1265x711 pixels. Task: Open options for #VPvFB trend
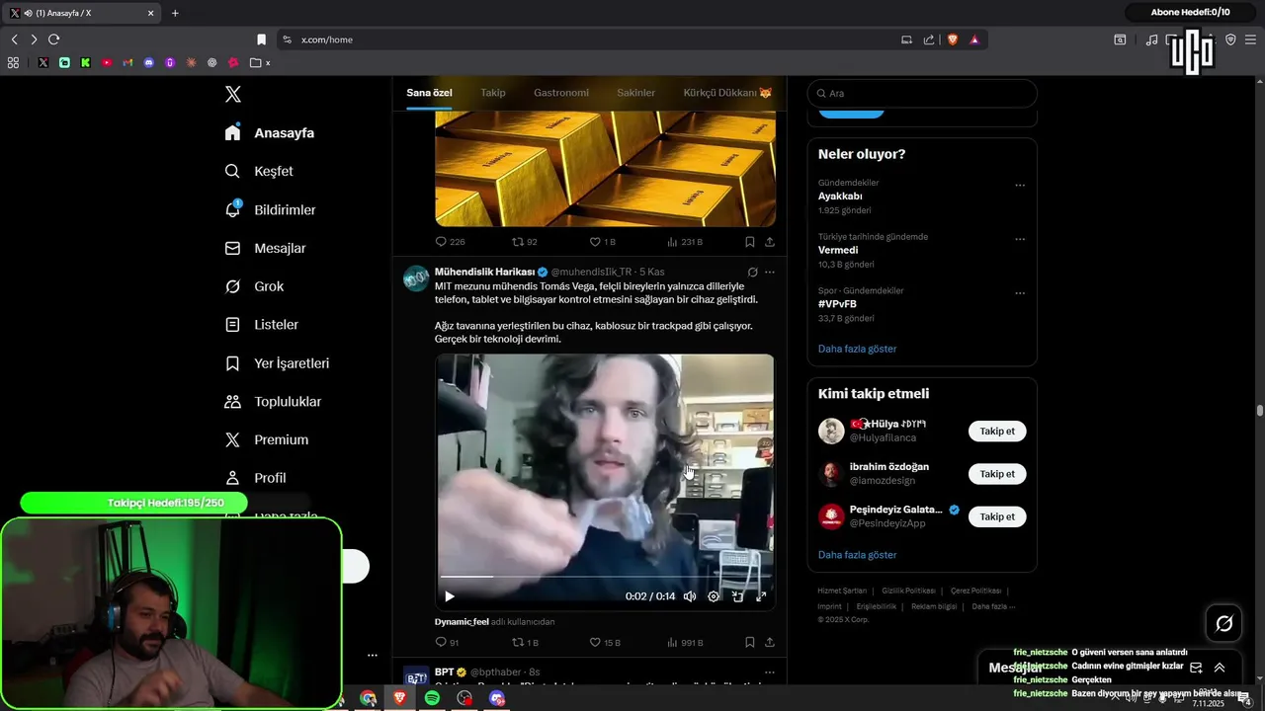pos(1020,293)
